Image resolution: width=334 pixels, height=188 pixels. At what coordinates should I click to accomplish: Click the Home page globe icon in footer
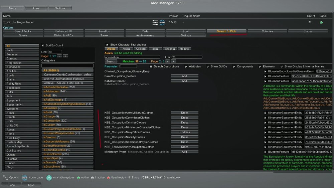point(24,177)
